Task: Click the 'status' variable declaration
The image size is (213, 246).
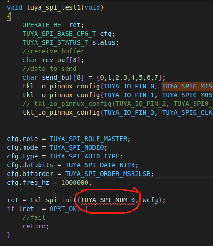Action: [x=104, y=43]
